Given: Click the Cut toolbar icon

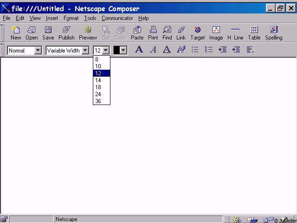Looking at the screenshot, I should (106, 33).
